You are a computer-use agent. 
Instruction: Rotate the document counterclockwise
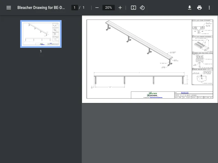(x=142, y=8)
